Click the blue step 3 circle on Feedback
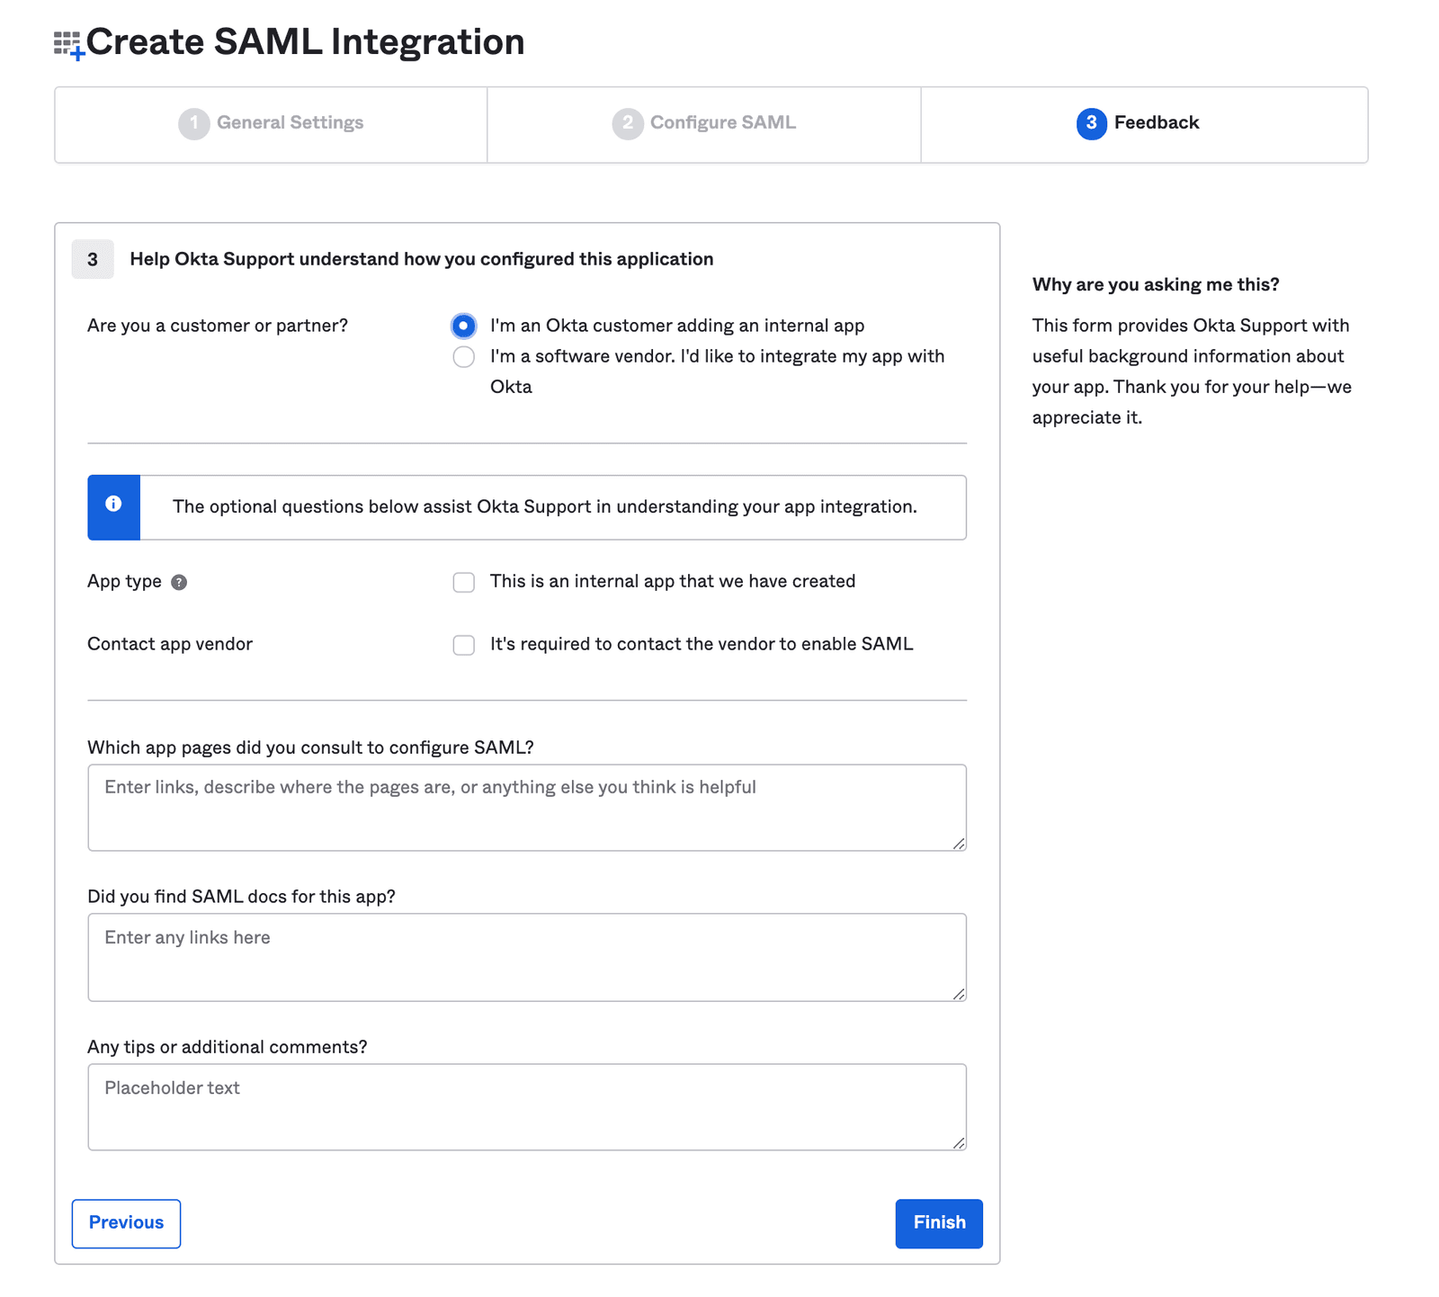The width and height of the screenshot is (1439, 1297). click(x=1091, y=124)
